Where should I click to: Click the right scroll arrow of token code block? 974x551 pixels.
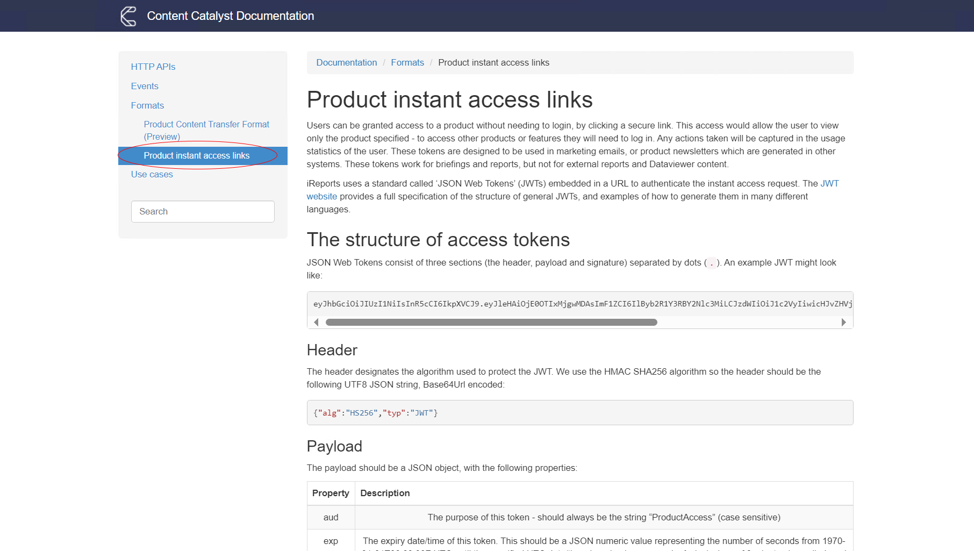(843, 322)
